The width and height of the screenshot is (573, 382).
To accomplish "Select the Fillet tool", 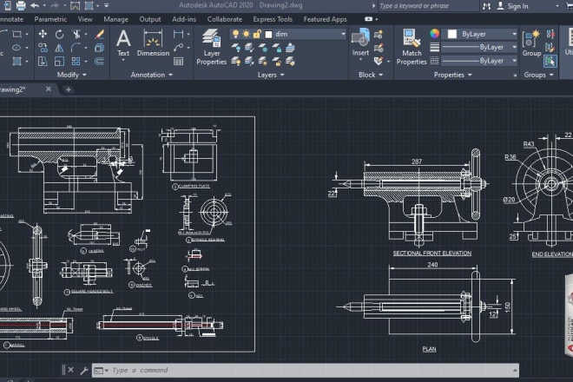I will [x=76, y=48].
